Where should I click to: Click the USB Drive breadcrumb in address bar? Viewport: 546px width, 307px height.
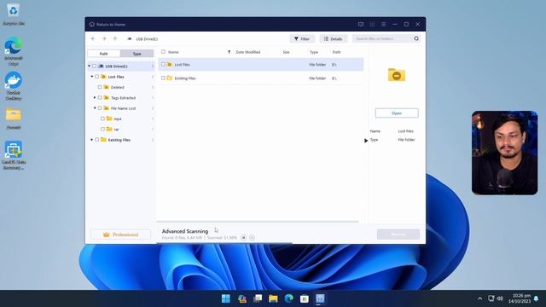147,39
